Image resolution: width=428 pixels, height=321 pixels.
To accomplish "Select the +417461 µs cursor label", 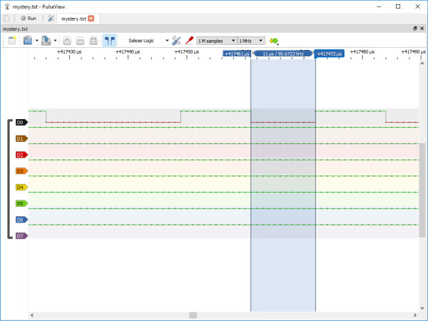I will tap(237, 53).
